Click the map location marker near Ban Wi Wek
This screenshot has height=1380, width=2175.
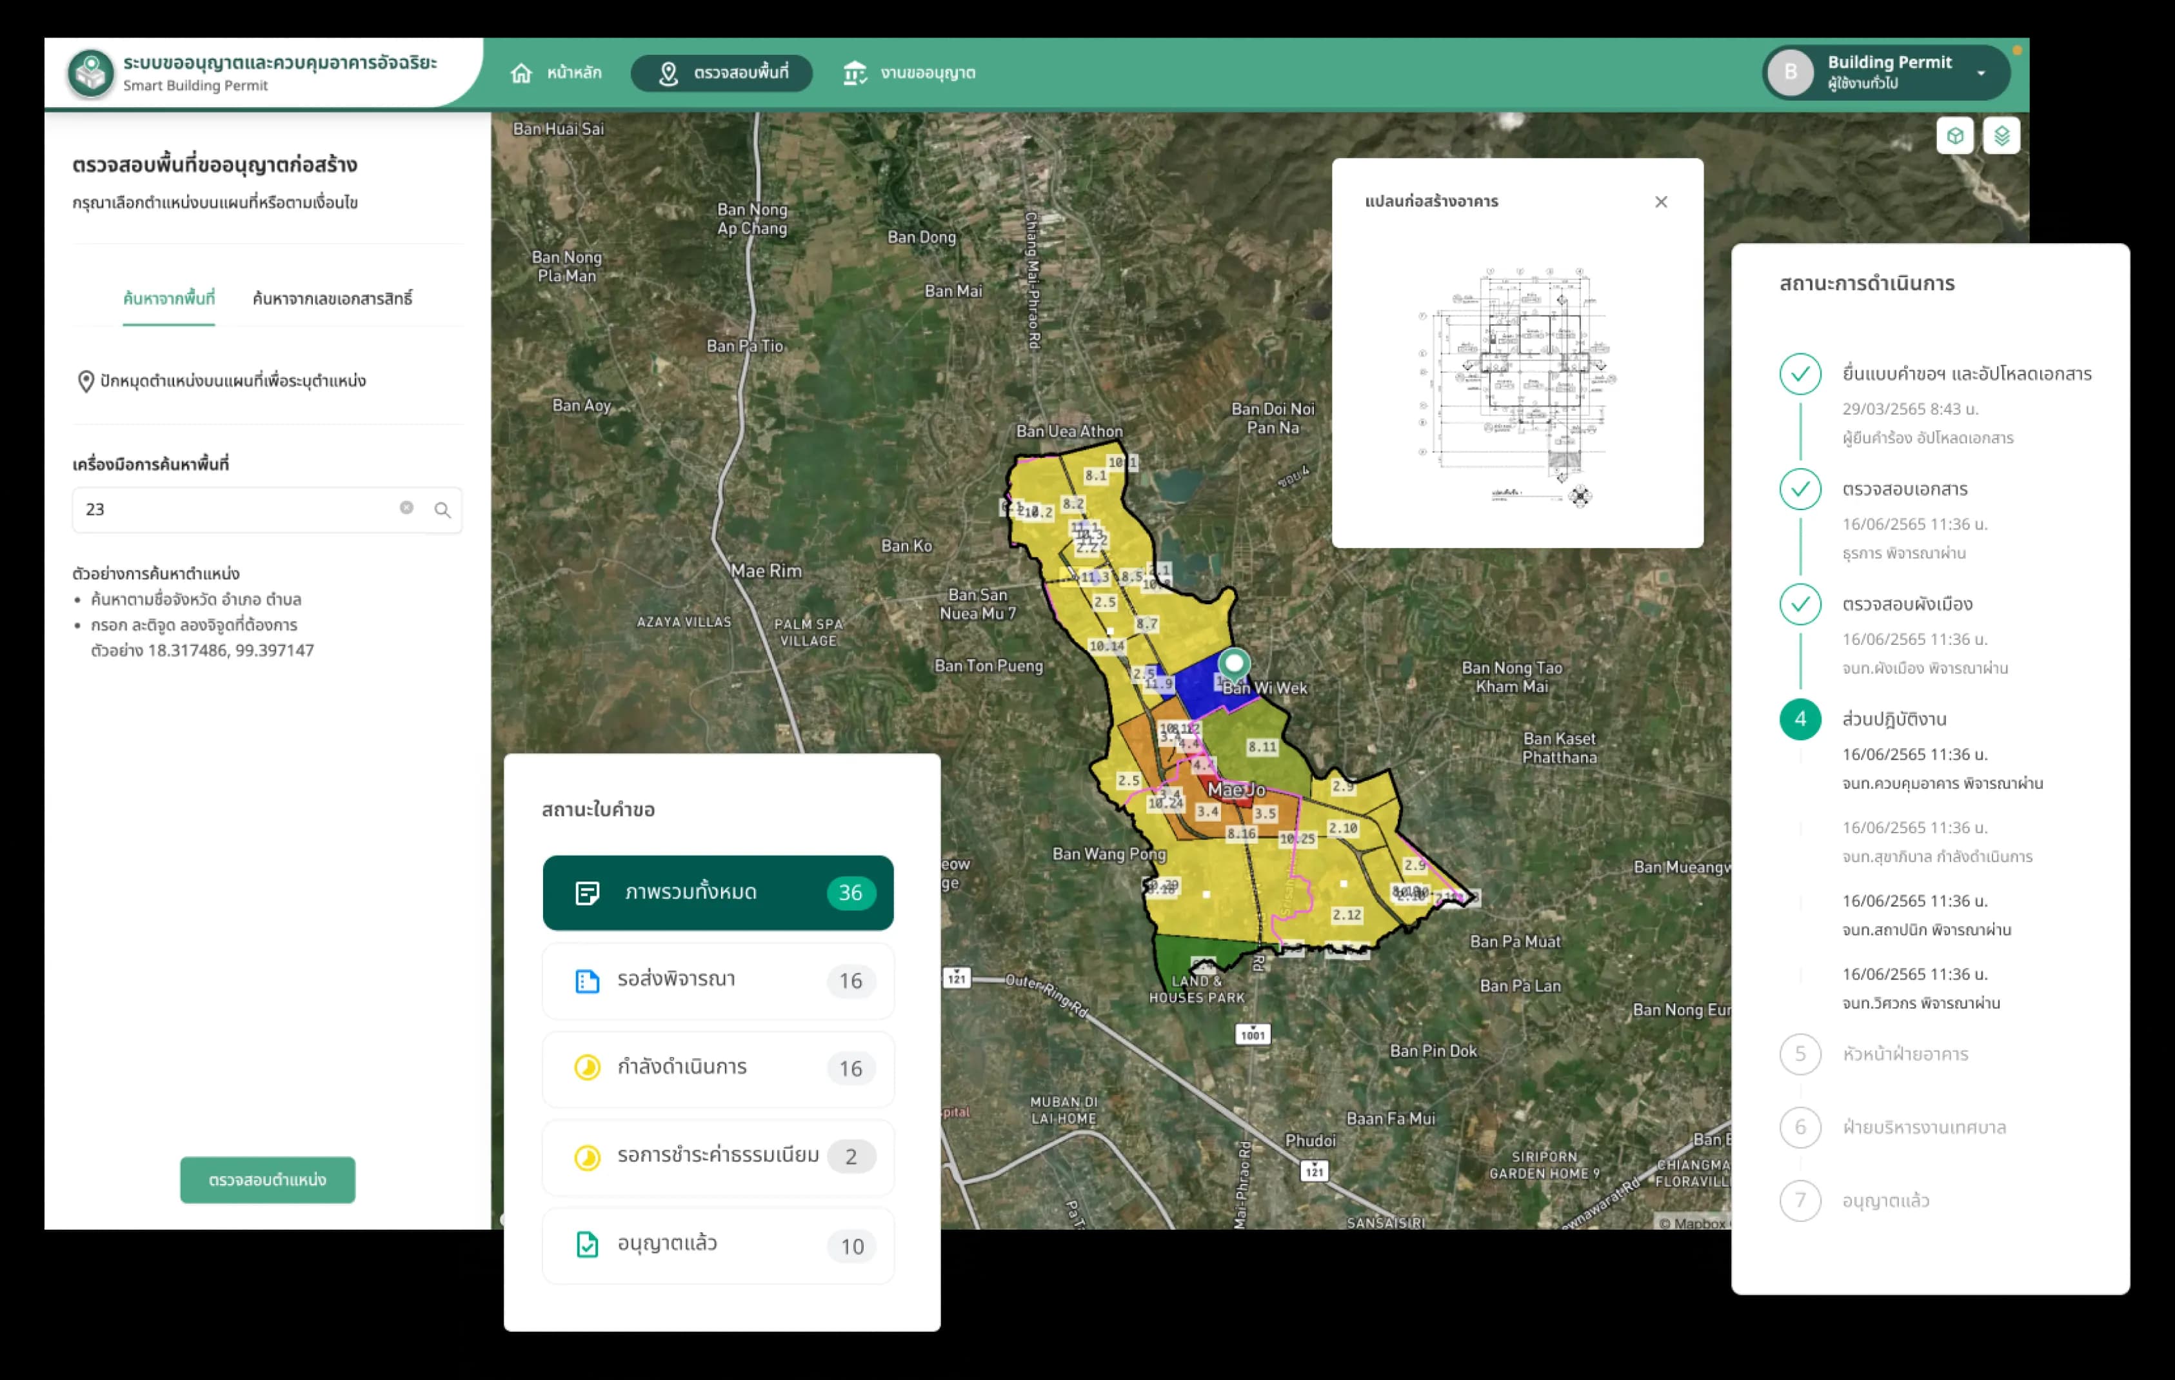click(x=1235, y=665)
